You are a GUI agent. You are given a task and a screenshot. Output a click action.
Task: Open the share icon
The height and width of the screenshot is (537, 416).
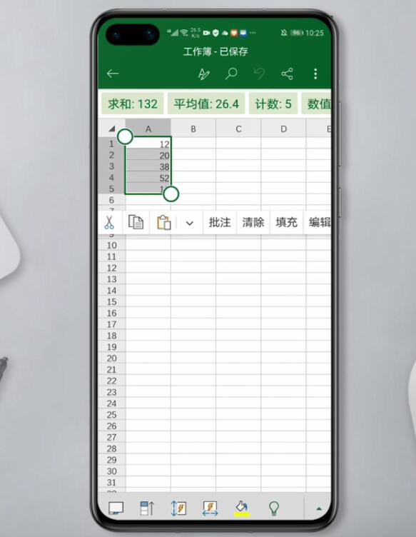pyautogui.click(x=287, y=74)
